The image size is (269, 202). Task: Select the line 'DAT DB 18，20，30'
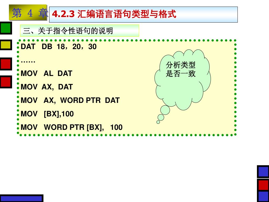[x=59, y=47]
